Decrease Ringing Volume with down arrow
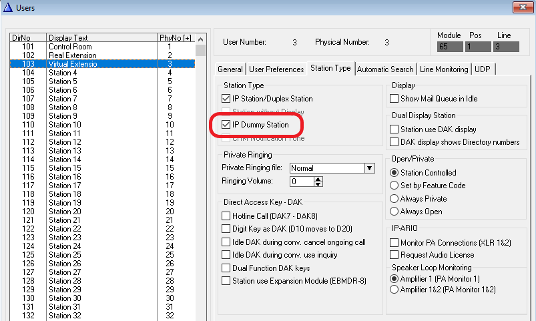 (318, 184)
